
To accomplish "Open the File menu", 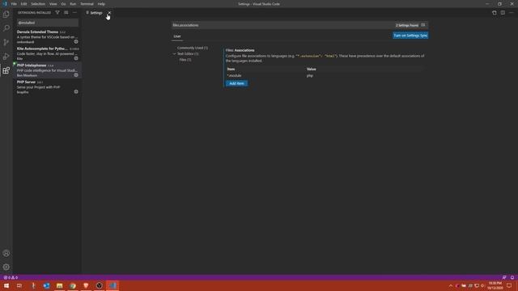I will 14,4.
